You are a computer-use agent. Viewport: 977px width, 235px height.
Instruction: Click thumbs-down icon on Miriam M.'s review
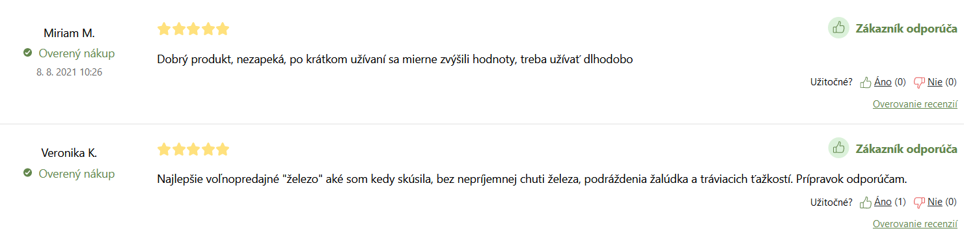920,83
